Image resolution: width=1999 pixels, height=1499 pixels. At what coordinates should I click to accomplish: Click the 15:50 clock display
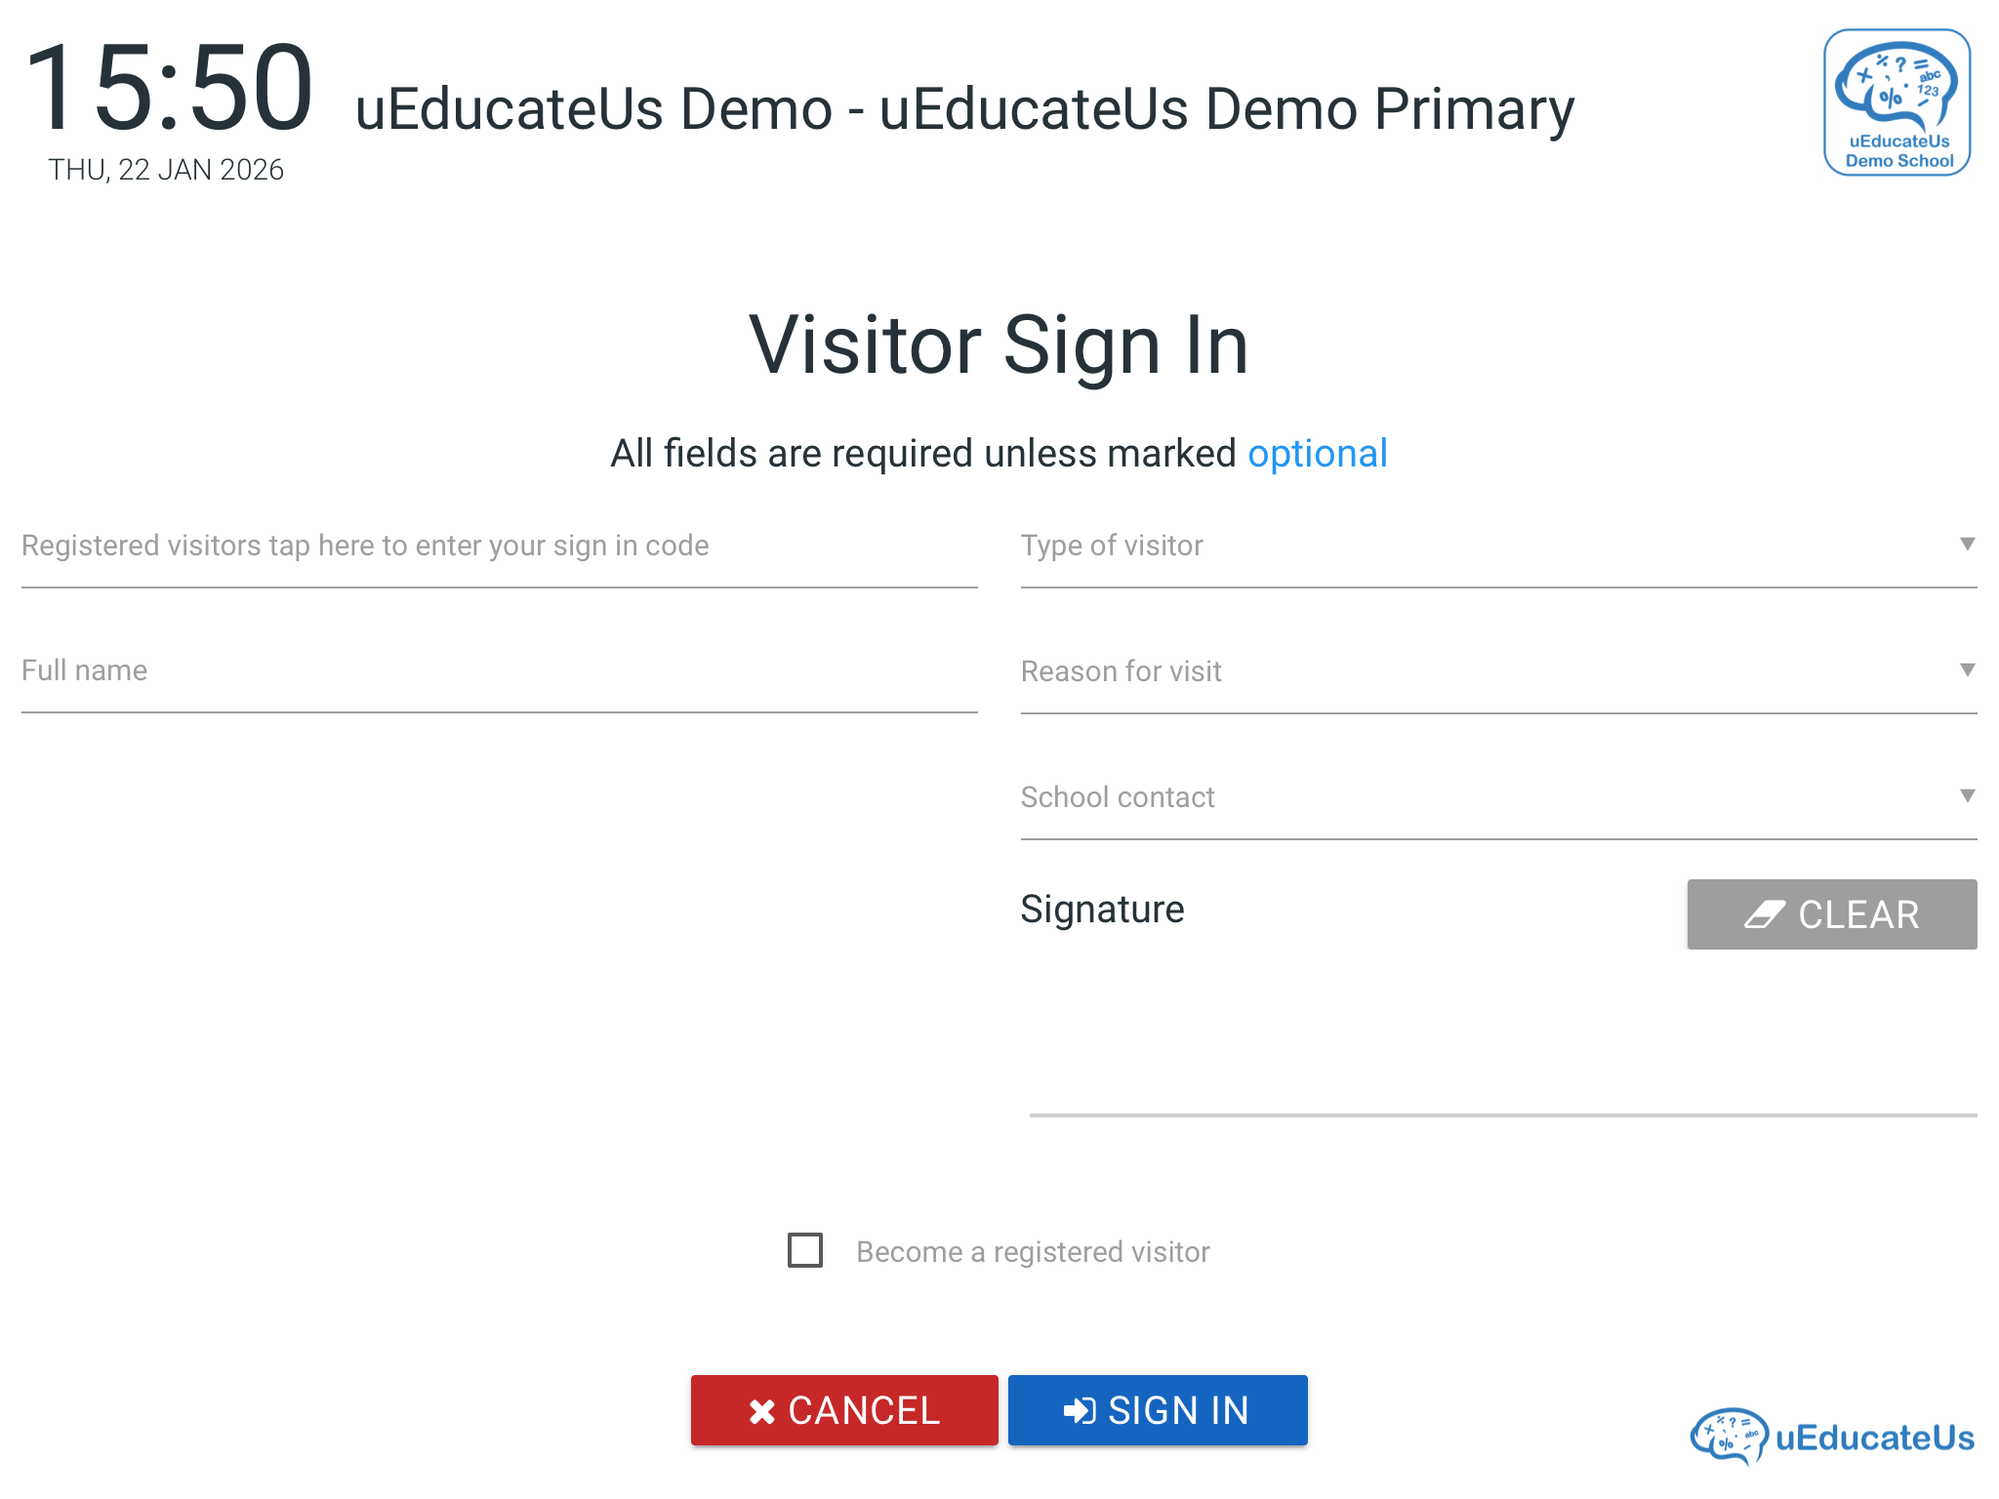(x=170, y=90)
